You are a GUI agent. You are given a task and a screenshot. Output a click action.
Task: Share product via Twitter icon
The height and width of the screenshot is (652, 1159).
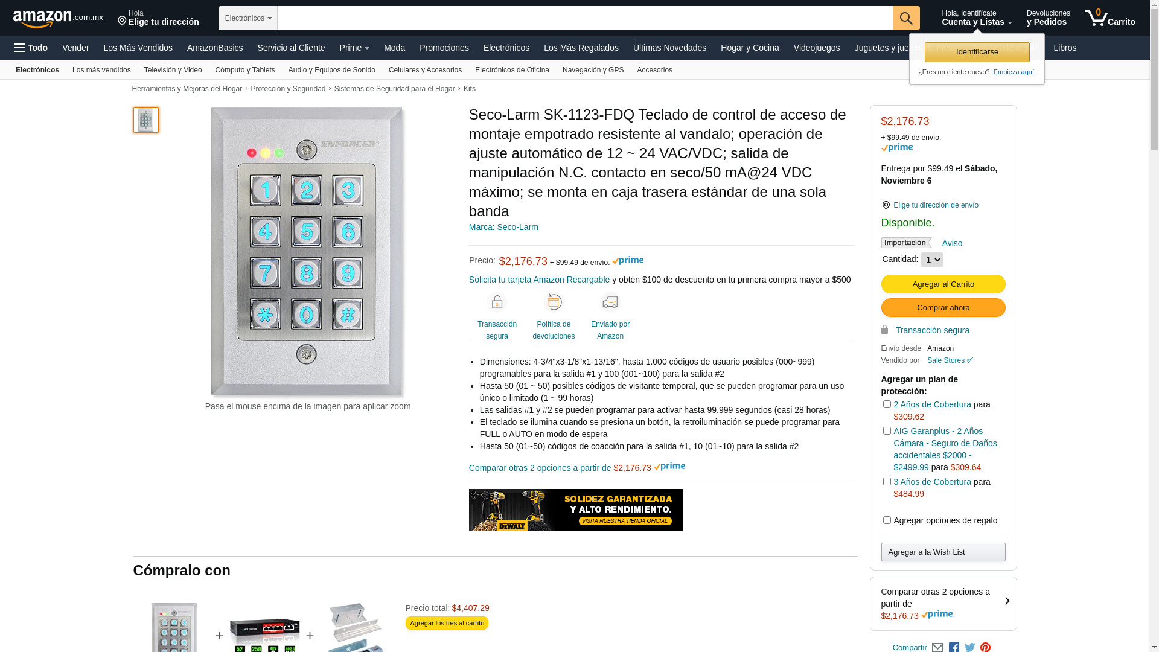coord(969,647)
